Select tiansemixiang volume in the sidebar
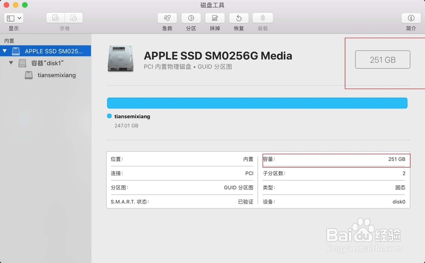The image size is (425, 263). [x=57, y=75]
